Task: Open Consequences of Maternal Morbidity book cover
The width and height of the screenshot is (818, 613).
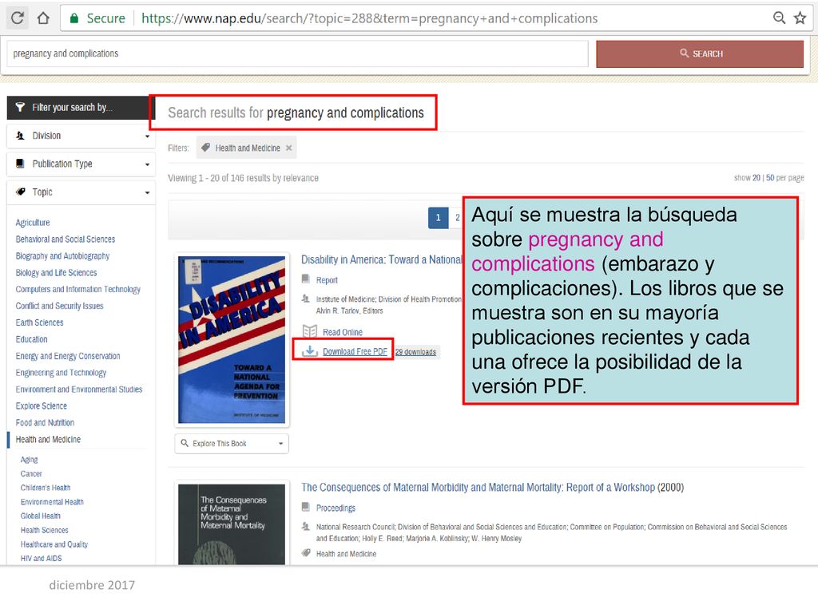Action: 232,524
